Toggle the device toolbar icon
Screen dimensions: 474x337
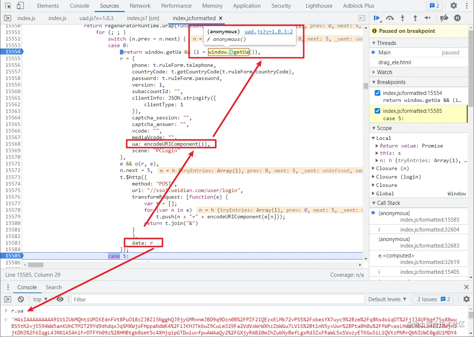20,6
